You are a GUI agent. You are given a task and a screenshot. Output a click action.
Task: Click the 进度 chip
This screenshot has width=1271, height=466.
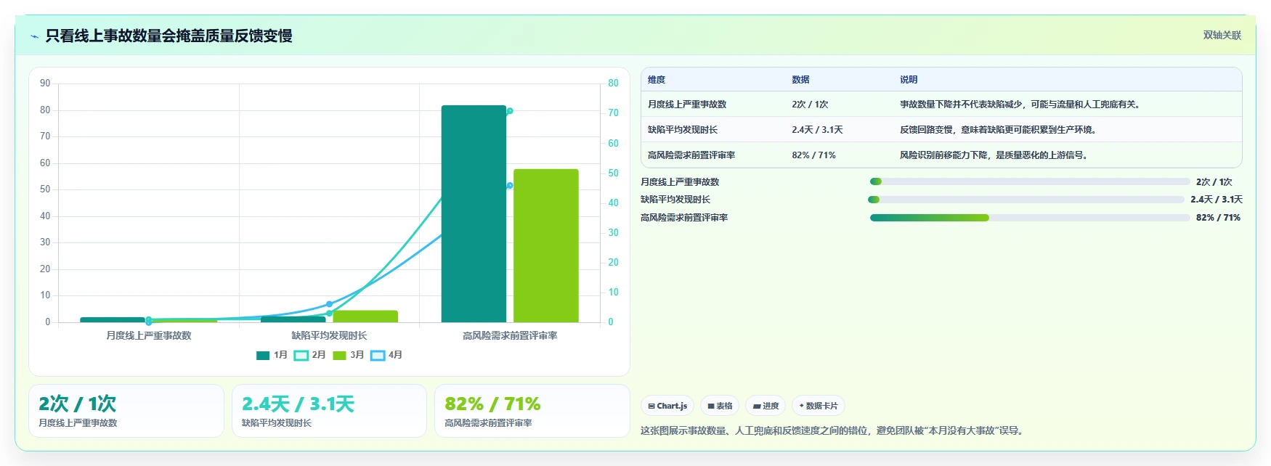tap(766, 406)
